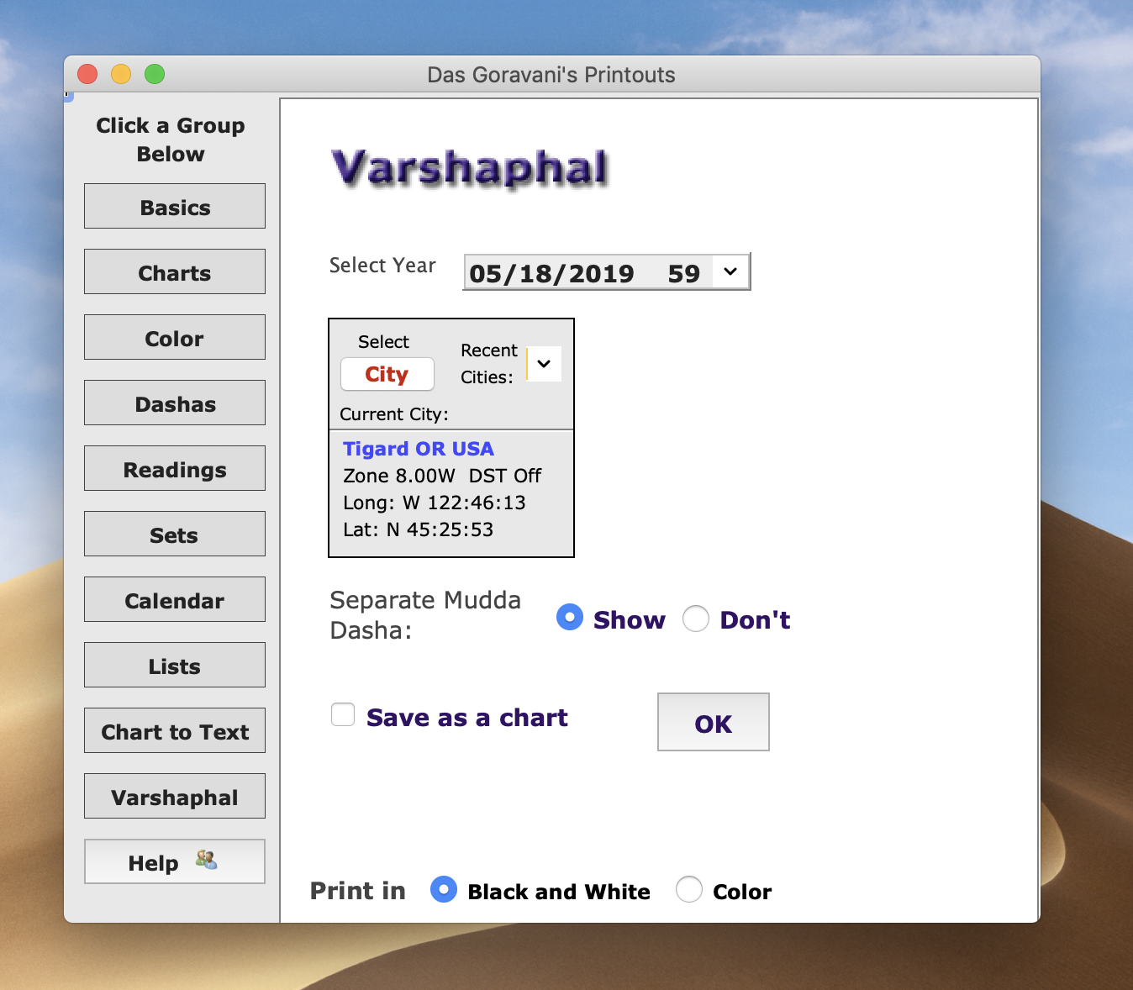Screen dimensions: 1133x990
Task: Open the Chart to Text group
Action: (x=174, y=731)
